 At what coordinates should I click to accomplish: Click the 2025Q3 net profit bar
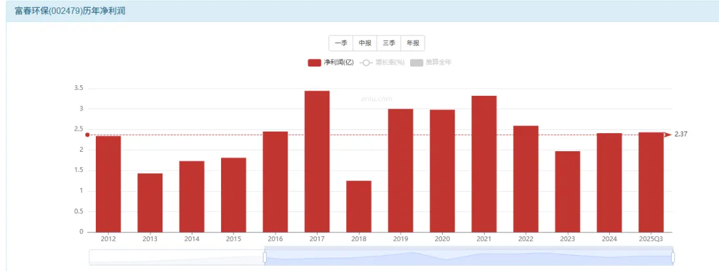click(x=650, y=182)
